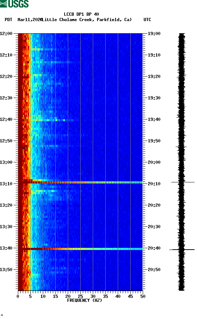
Task: Click the USGS logo
Action: point(14,4)
